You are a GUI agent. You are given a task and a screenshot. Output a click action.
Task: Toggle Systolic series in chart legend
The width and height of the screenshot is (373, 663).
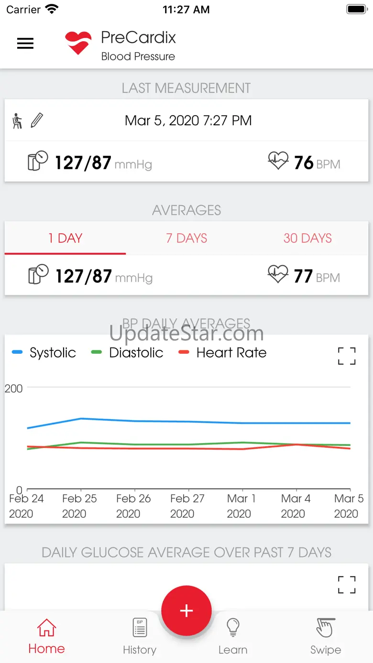(x=44, y=353)
